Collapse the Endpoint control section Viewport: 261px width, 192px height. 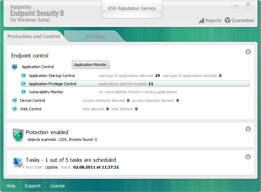pyautogui.click(x=248, y=52)
